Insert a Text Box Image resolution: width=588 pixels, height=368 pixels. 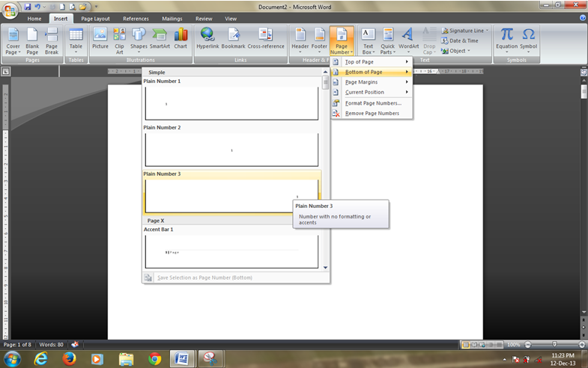(x=369, y=41)
